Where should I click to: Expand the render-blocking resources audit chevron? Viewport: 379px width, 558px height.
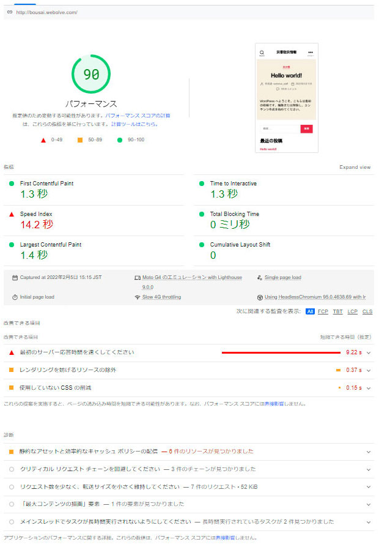pyautogui.click(x=369, y=370)
